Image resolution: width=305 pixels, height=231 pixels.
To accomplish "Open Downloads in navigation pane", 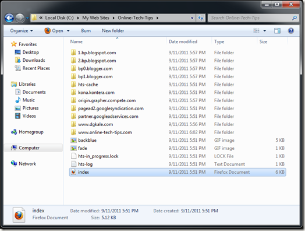I will tap(30, 60).
